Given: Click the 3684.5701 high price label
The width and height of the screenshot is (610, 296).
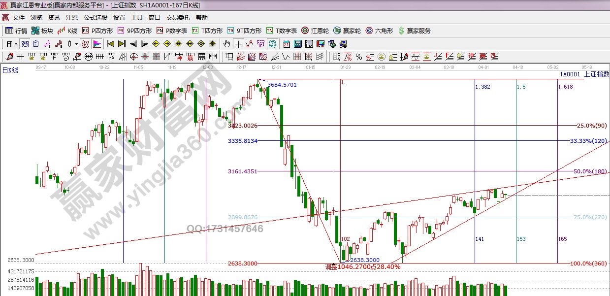Looking at the screenshot, I should [x=282, y=85].
